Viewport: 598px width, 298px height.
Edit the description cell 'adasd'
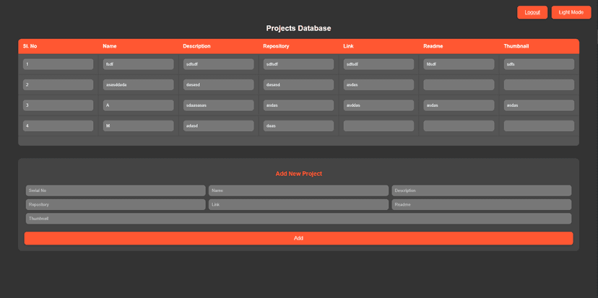pyautogui.click(x=219, y=126)
